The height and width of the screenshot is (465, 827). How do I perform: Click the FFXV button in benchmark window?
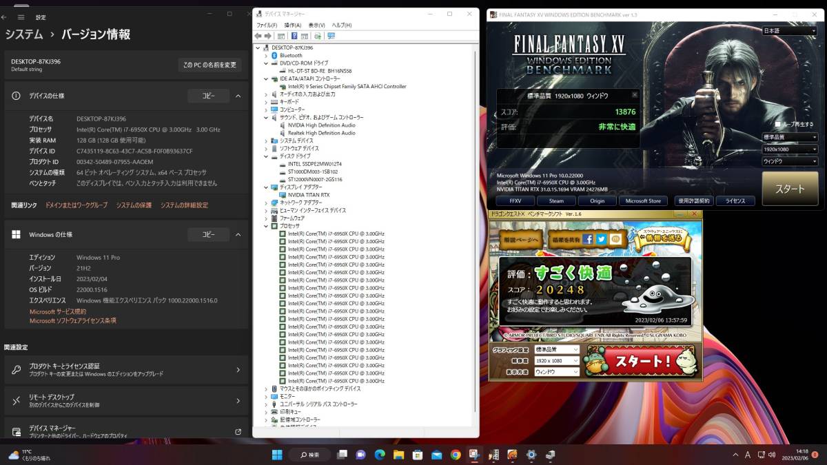point(515,200)
